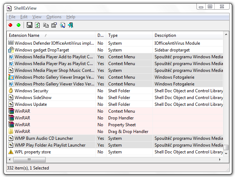Click the WMP Burn Audio CD Launcher icon
This screenshot has width=235, height=177.
point(11,138)
